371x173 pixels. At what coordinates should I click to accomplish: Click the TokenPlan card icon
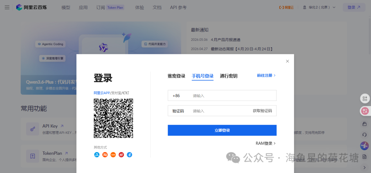point(33,156)
